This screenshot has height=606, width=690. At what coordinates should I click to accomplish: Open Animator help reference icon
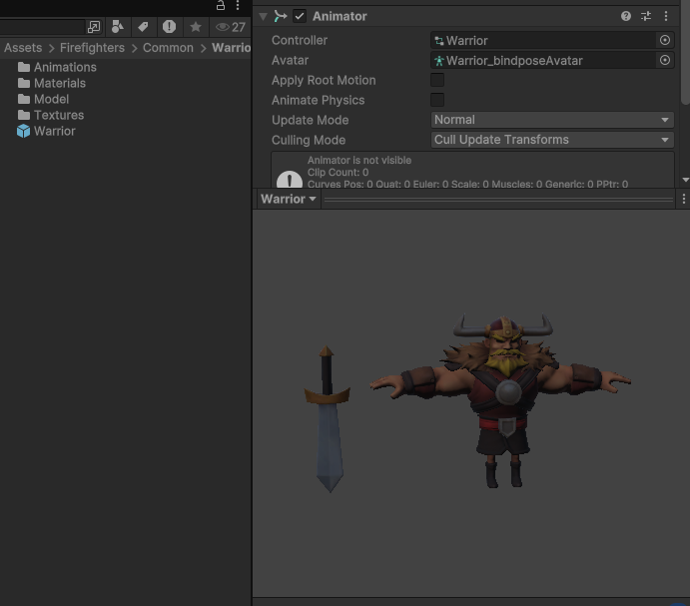coord(626,16)
